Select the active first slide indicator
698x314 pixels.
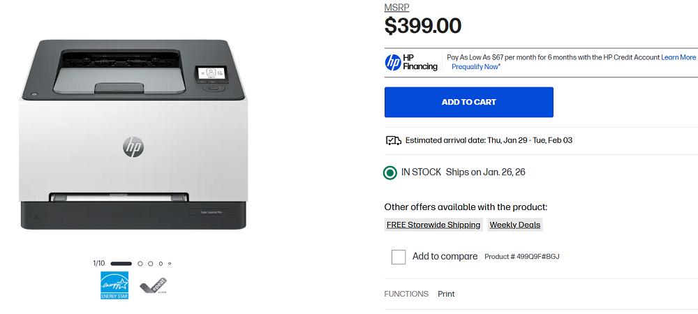pos(121,264)
